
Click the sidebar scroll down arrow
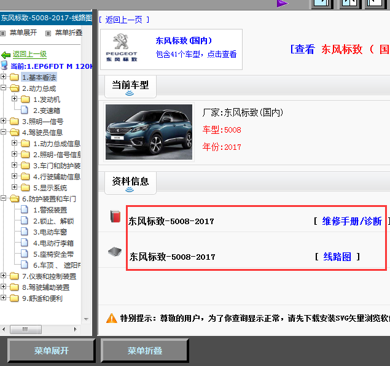[87, 319]
